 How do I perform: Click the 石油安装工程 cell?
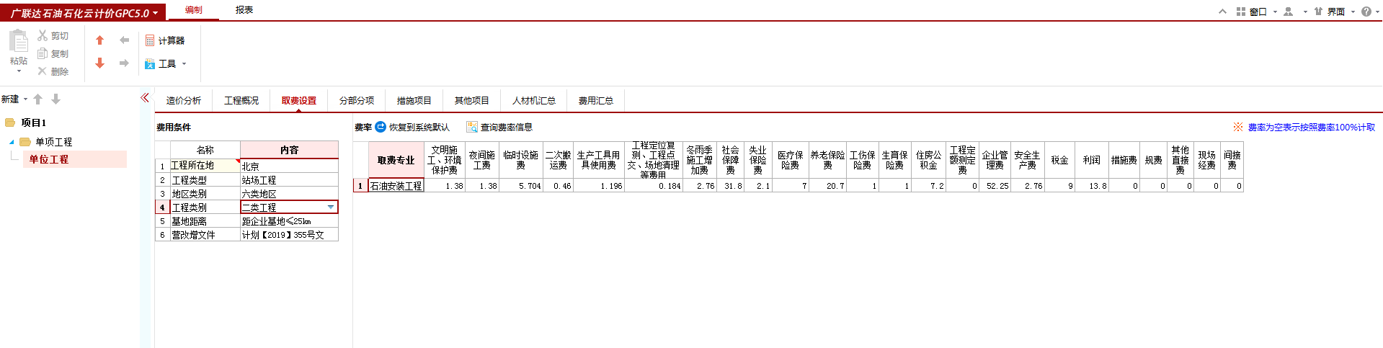click(396, 186)
